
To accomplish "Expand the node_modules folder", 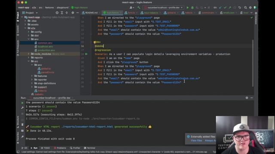I will 29,54.
